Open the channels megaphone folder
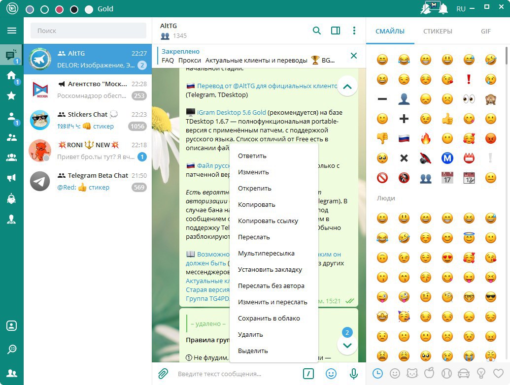510x385 pixels. pyautogui.click(x=11, y=178)
